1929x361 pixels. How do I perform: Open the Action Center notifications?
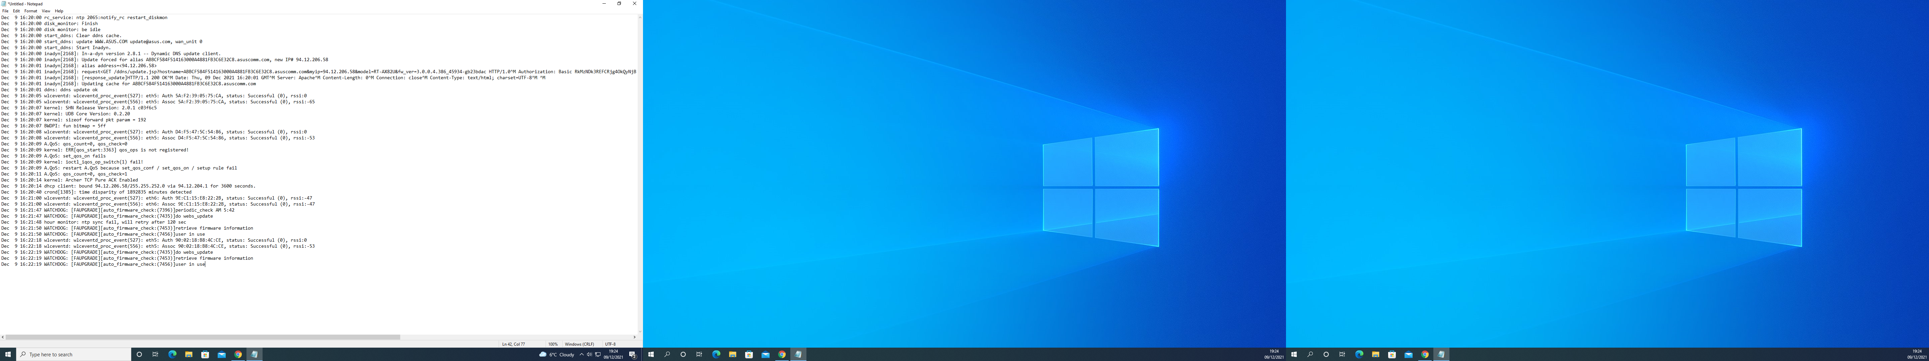pyautogui.click(x=633, y=354)
